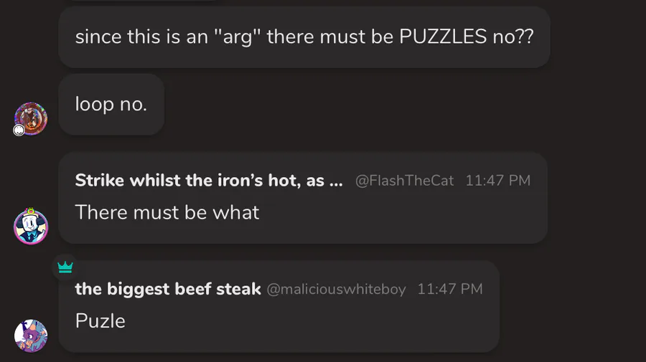Open FlashTheCat's profile picture
The width and height of the screenshot is (646, 362).
click(x=31, y=227)
